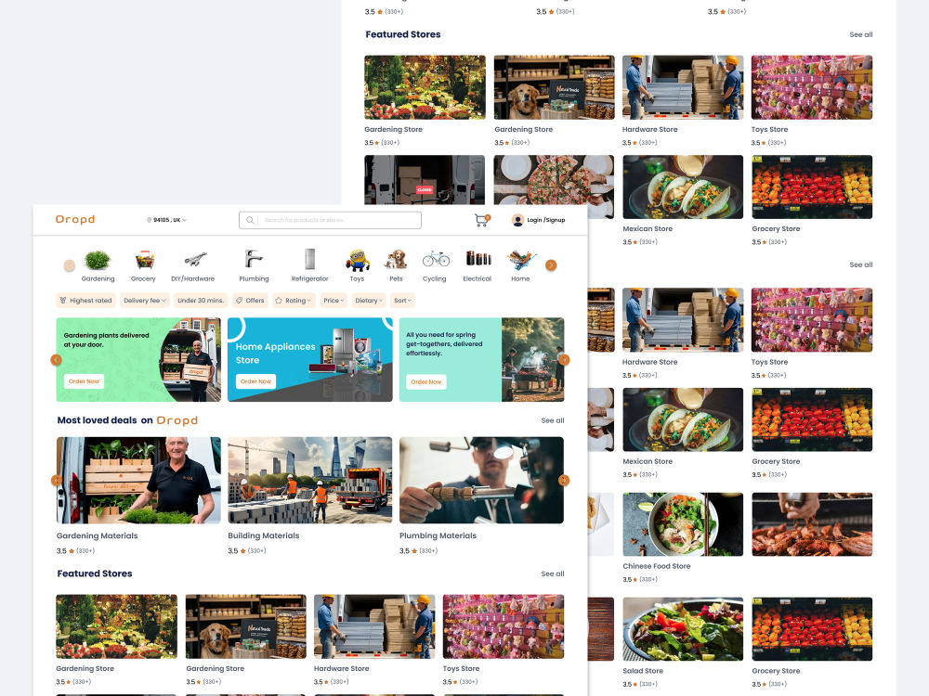Open Hardware Store thumbnail in front window
This screenshot has height=696, width=929.
point(374,626)
